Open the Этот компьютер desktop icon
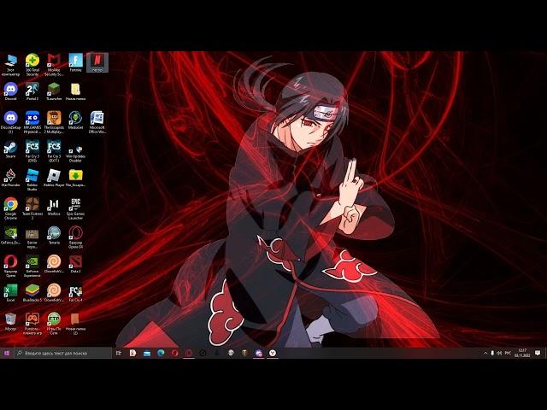This screenshot has height=410, width=547. (10, 65)
